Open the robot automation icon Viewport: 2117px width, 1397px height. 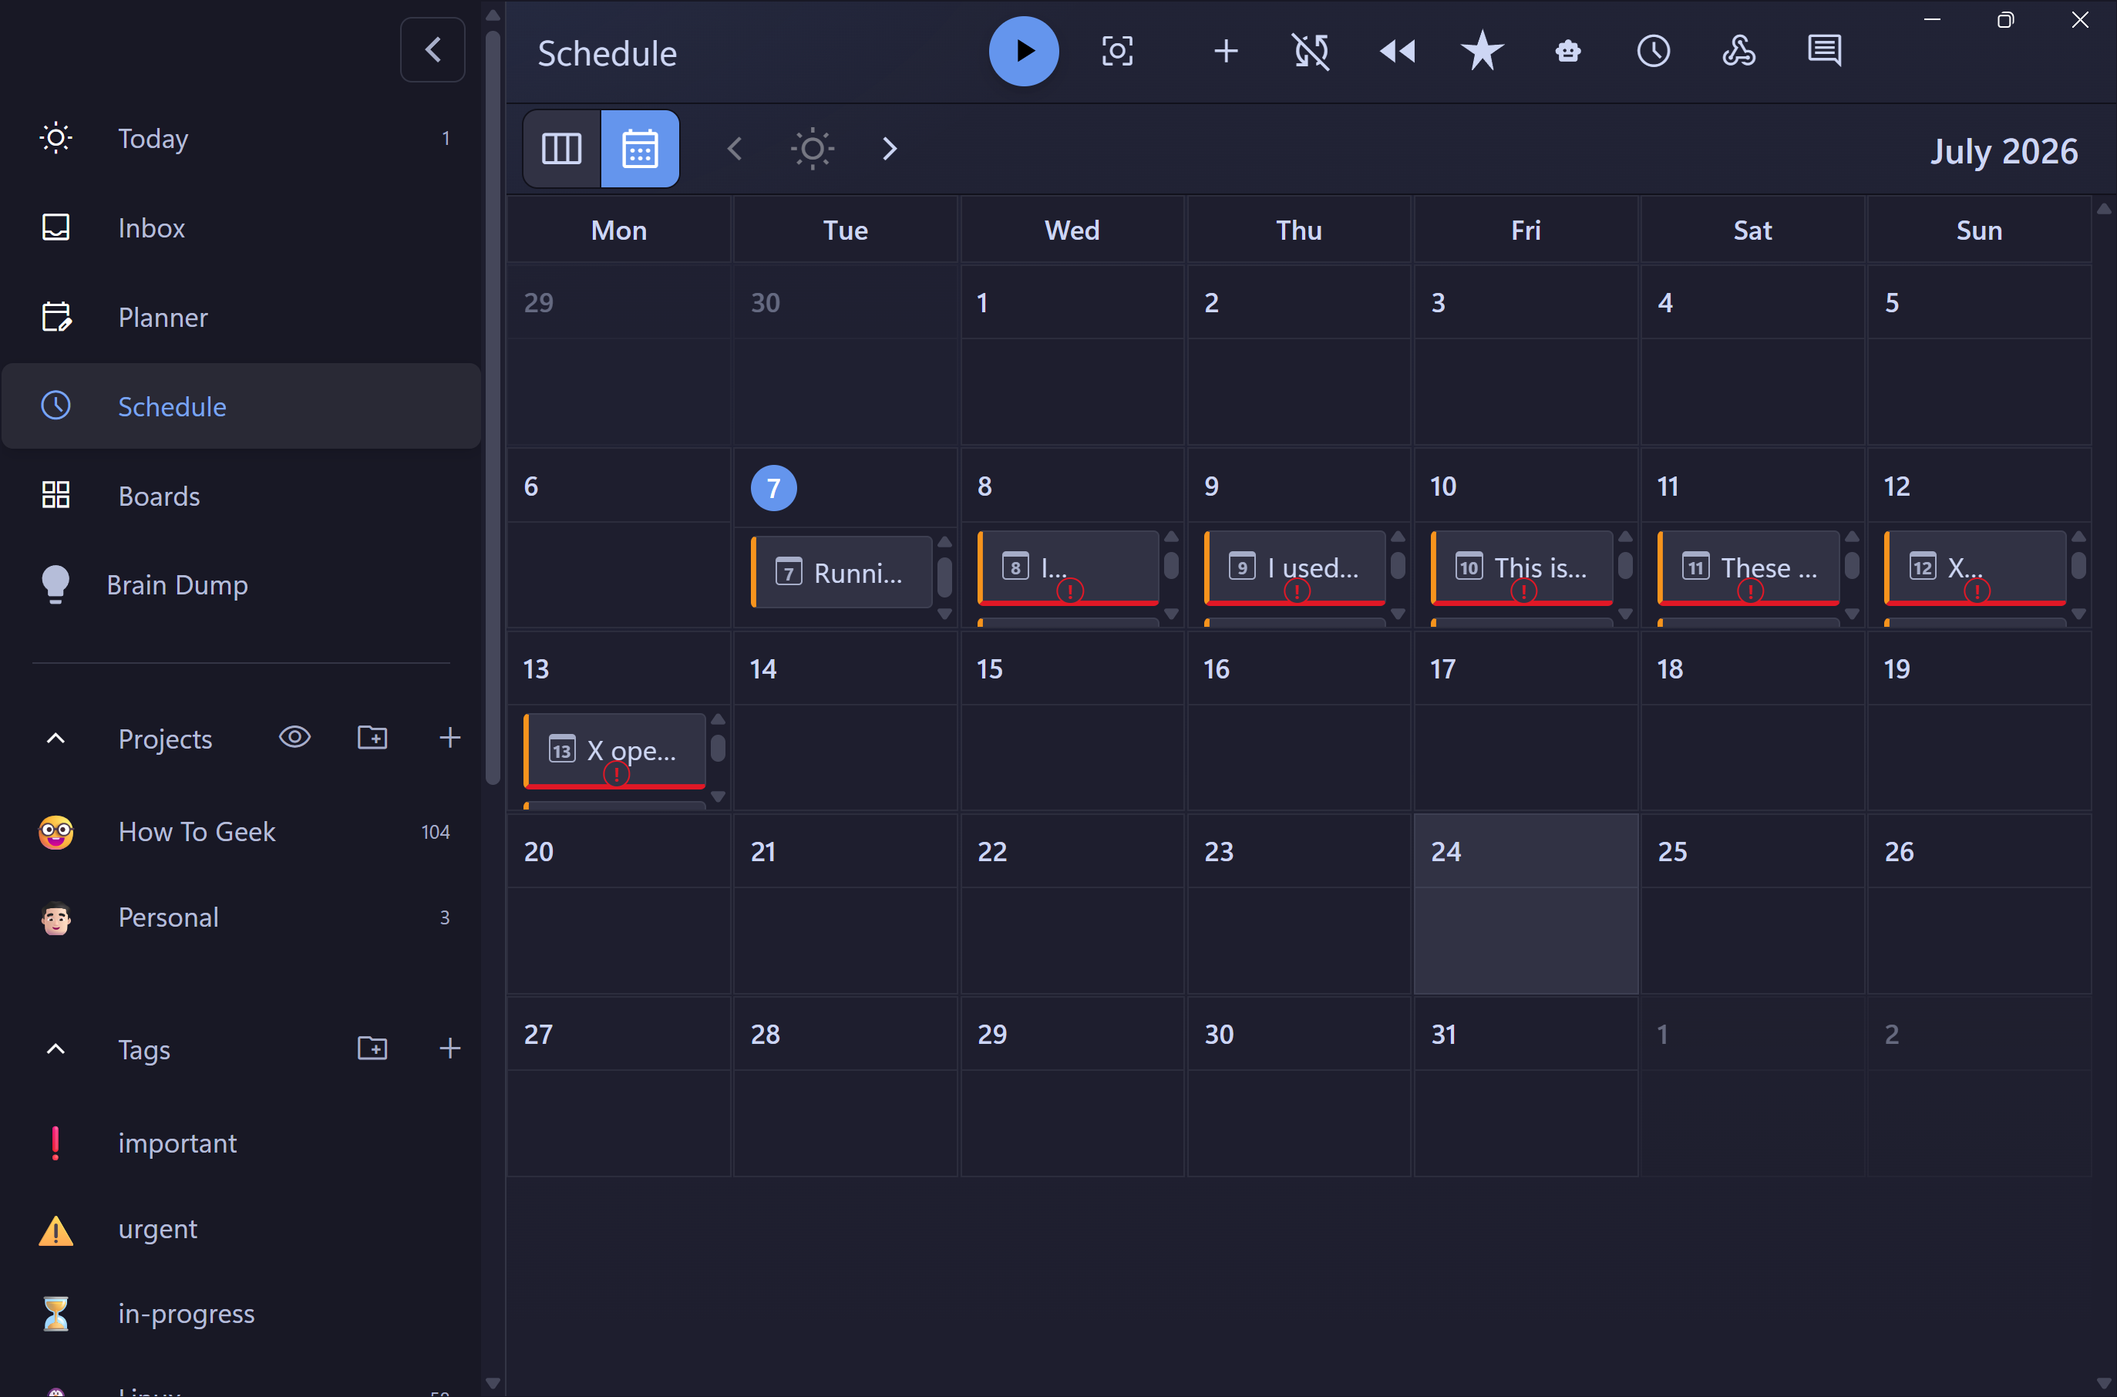click(x=1568, y=52)
